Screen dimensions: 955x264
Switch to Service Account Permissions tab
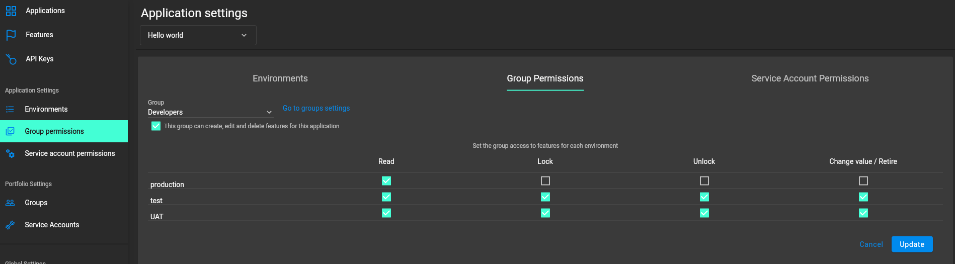(x=810, y=78)
